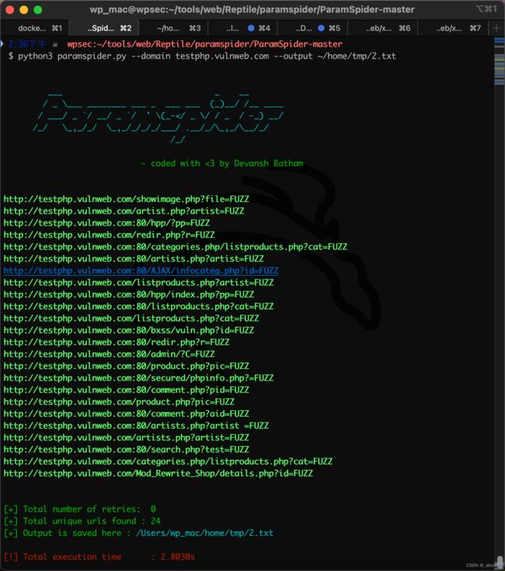Click the terminal scrollbar minimap on the right
505x571 pixels.
pyautogui.click(x=500, y=61)
